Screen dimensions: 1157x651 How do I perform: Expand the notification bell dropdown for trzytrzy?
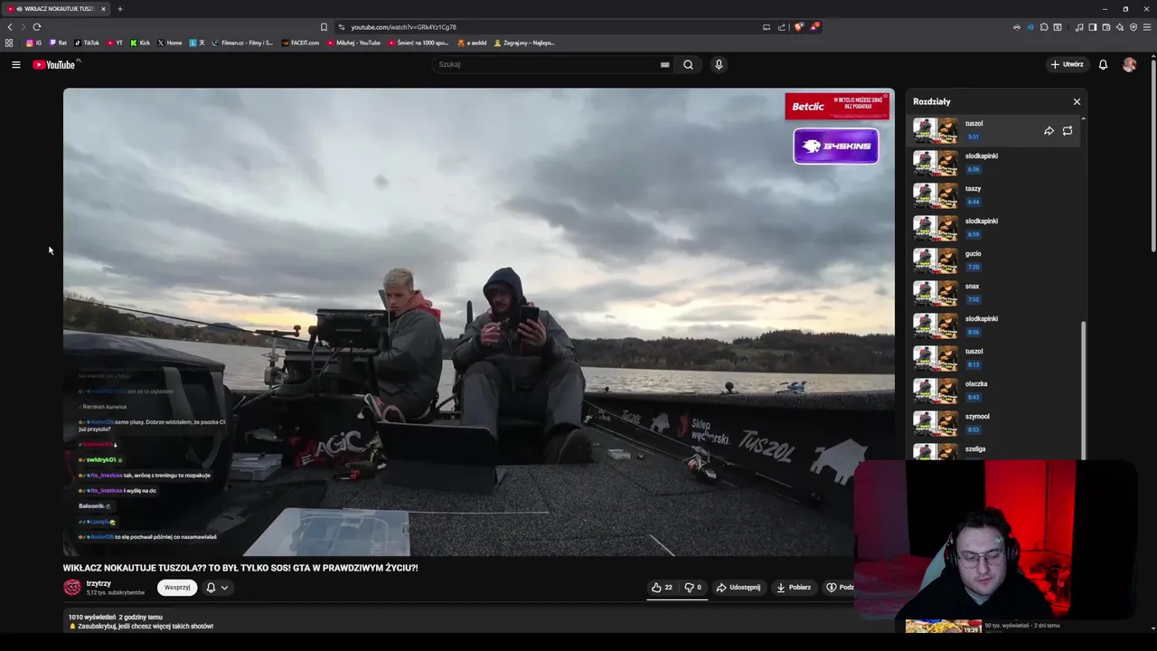pos(217,588)
